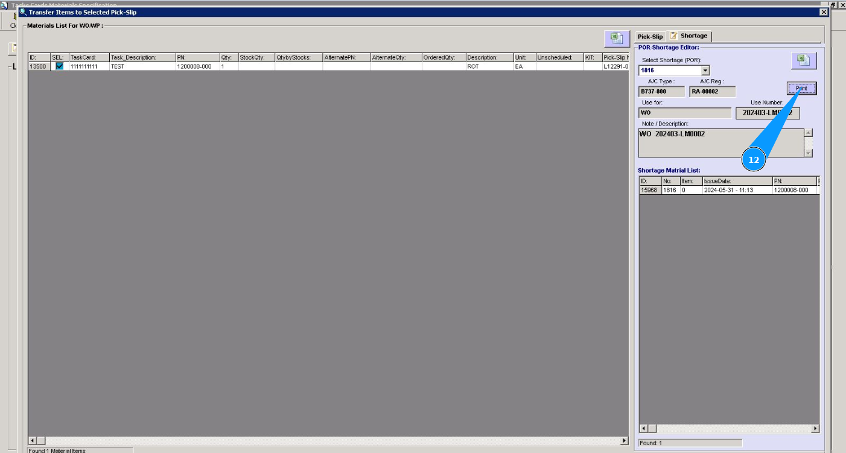
Task: Click shortage list scroll-left arrow
Action: tap(643, 428)
